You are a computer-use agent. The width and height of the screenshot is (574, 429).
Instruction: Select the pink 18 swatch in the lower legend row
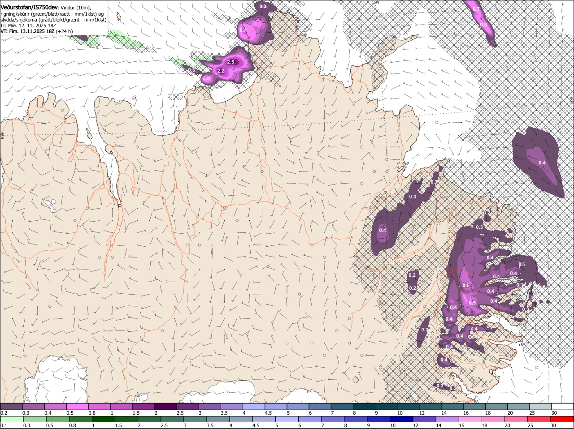[x=494, y=419]
